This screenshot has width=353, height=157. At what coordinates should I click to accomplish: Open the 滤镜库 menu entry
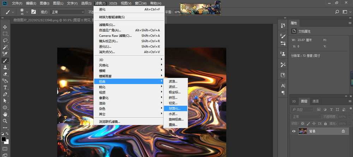point(107,25)
